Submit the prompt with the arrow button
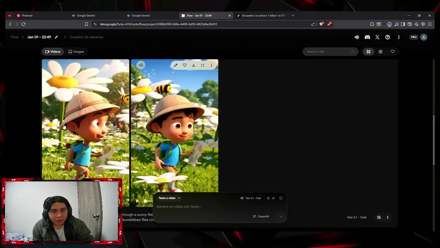This screenshot has width=440, height=248. [x=281, y=217]
